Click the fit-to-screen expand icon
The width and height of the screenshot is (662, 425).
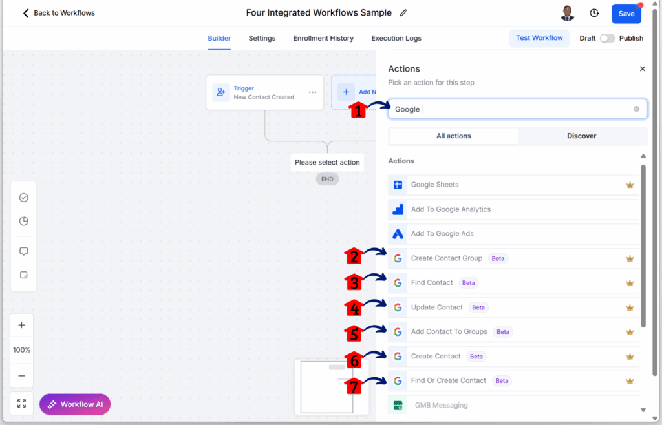(21, 404)
